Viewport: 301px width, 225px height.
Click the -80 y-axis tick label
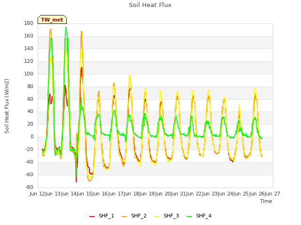(29, 187)
